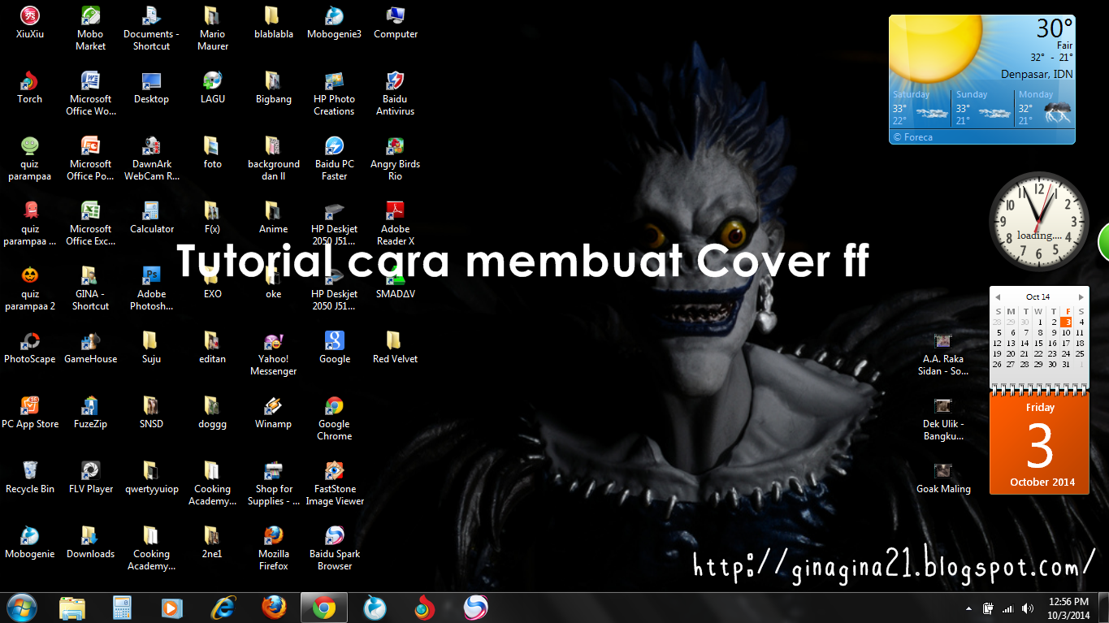The image size is (1109, 623).
Task: Go to previous month in calendar gadget
Action: (998, 297)
